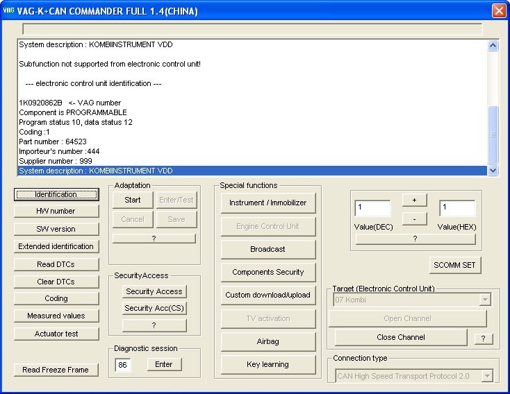The image size is (510, 394).
Task: Click Security Acc(CS) button
Action: tap(154, 308)
